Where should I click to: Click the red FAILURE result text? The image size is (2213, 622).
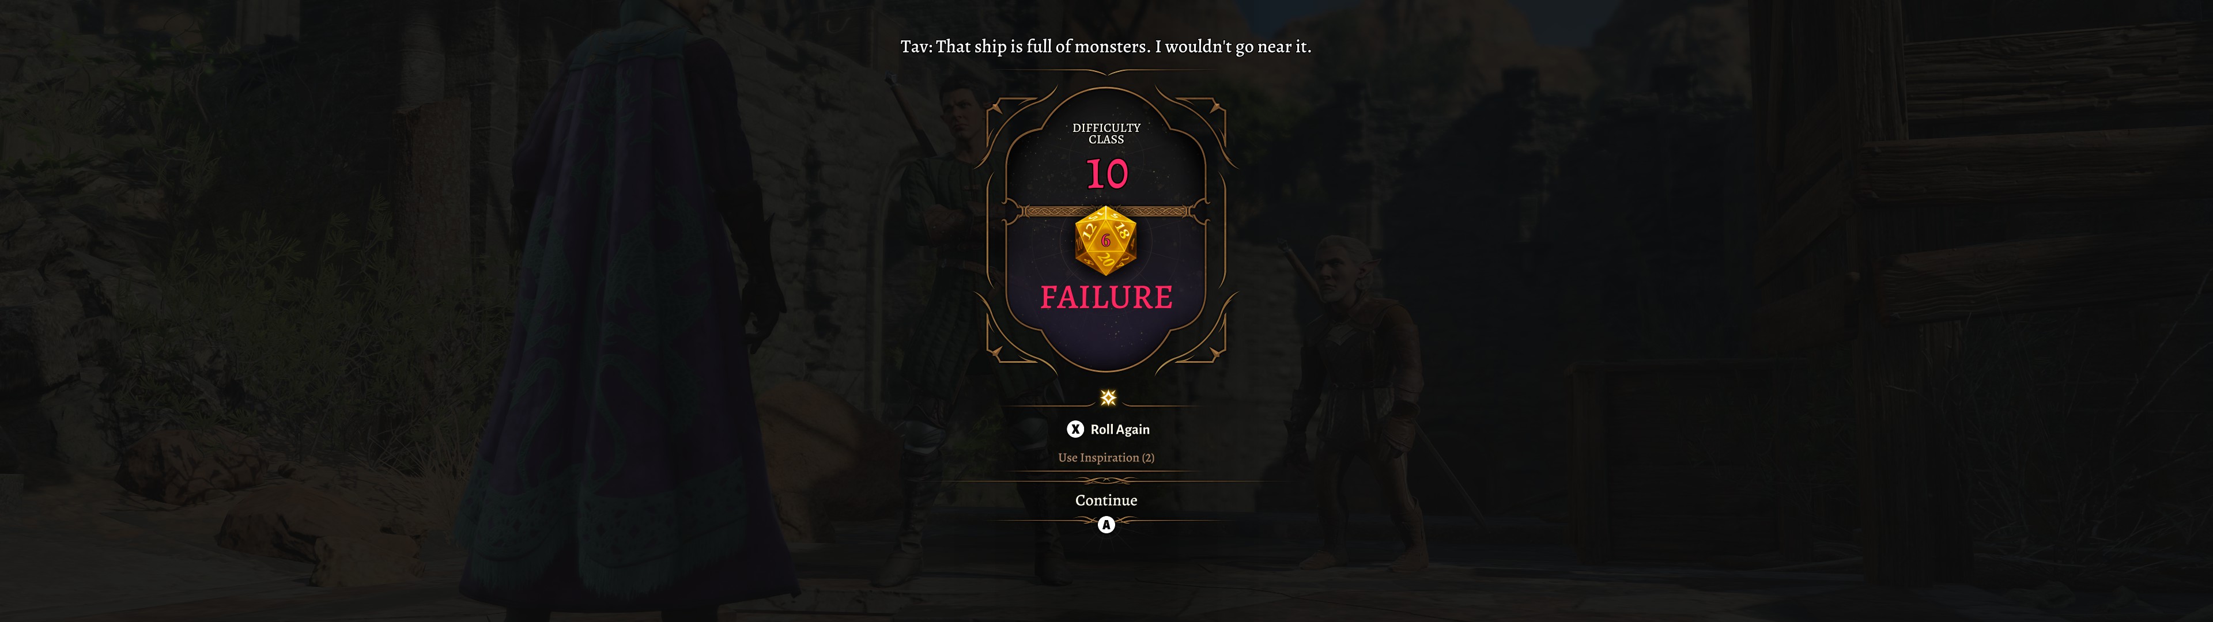pos(1106,297)
